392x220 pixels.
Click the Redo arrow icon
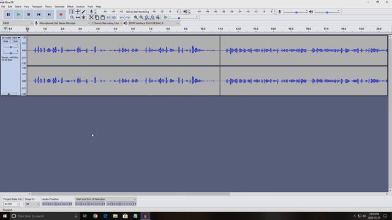[x=127, y=18]
